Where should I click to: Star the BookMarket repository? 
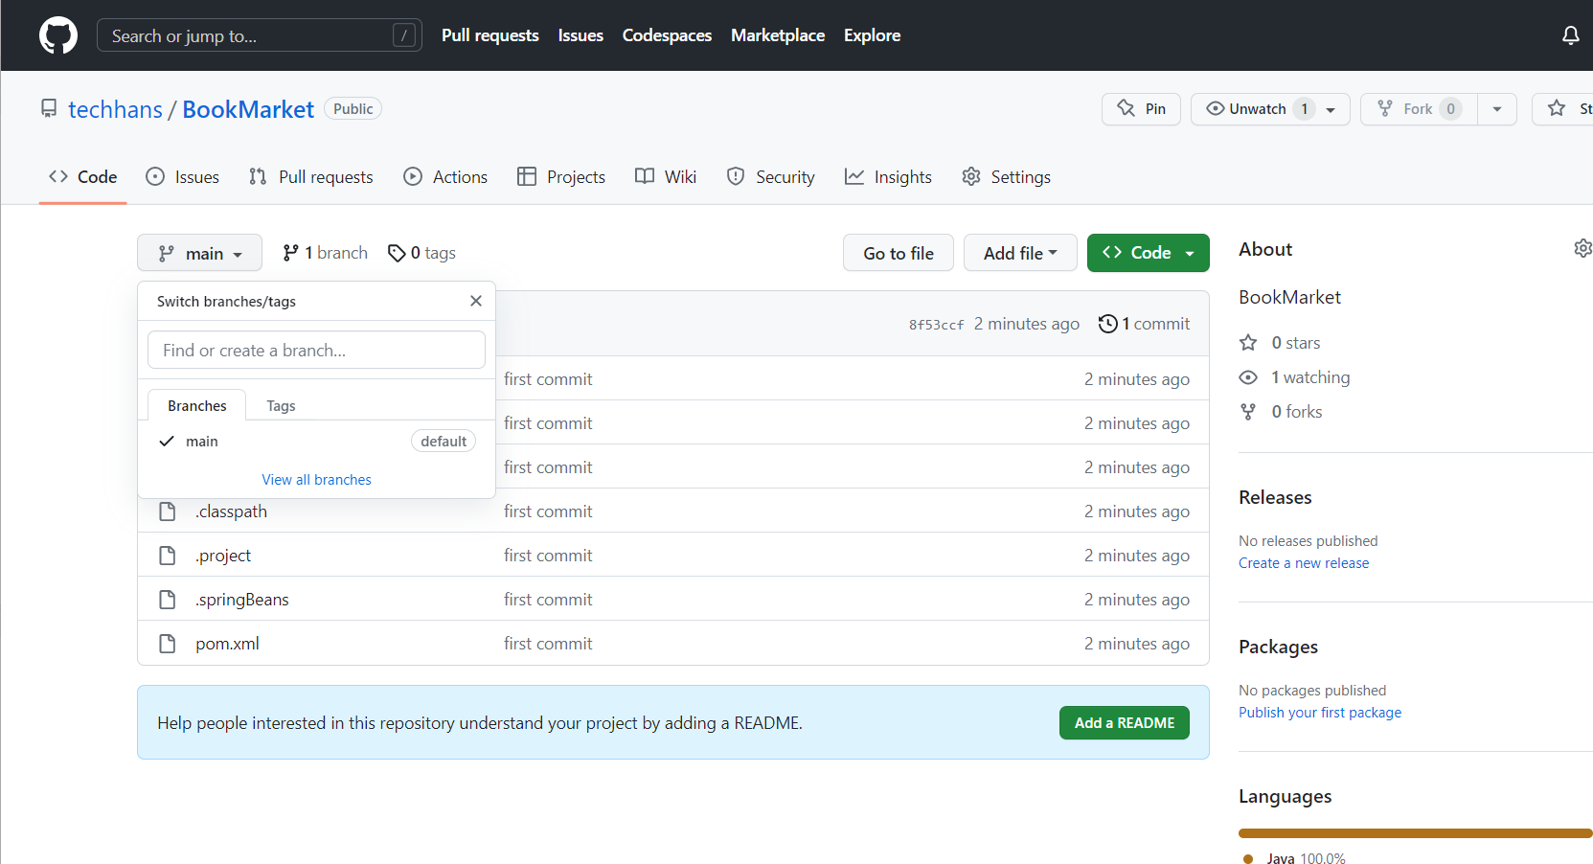1565,109
